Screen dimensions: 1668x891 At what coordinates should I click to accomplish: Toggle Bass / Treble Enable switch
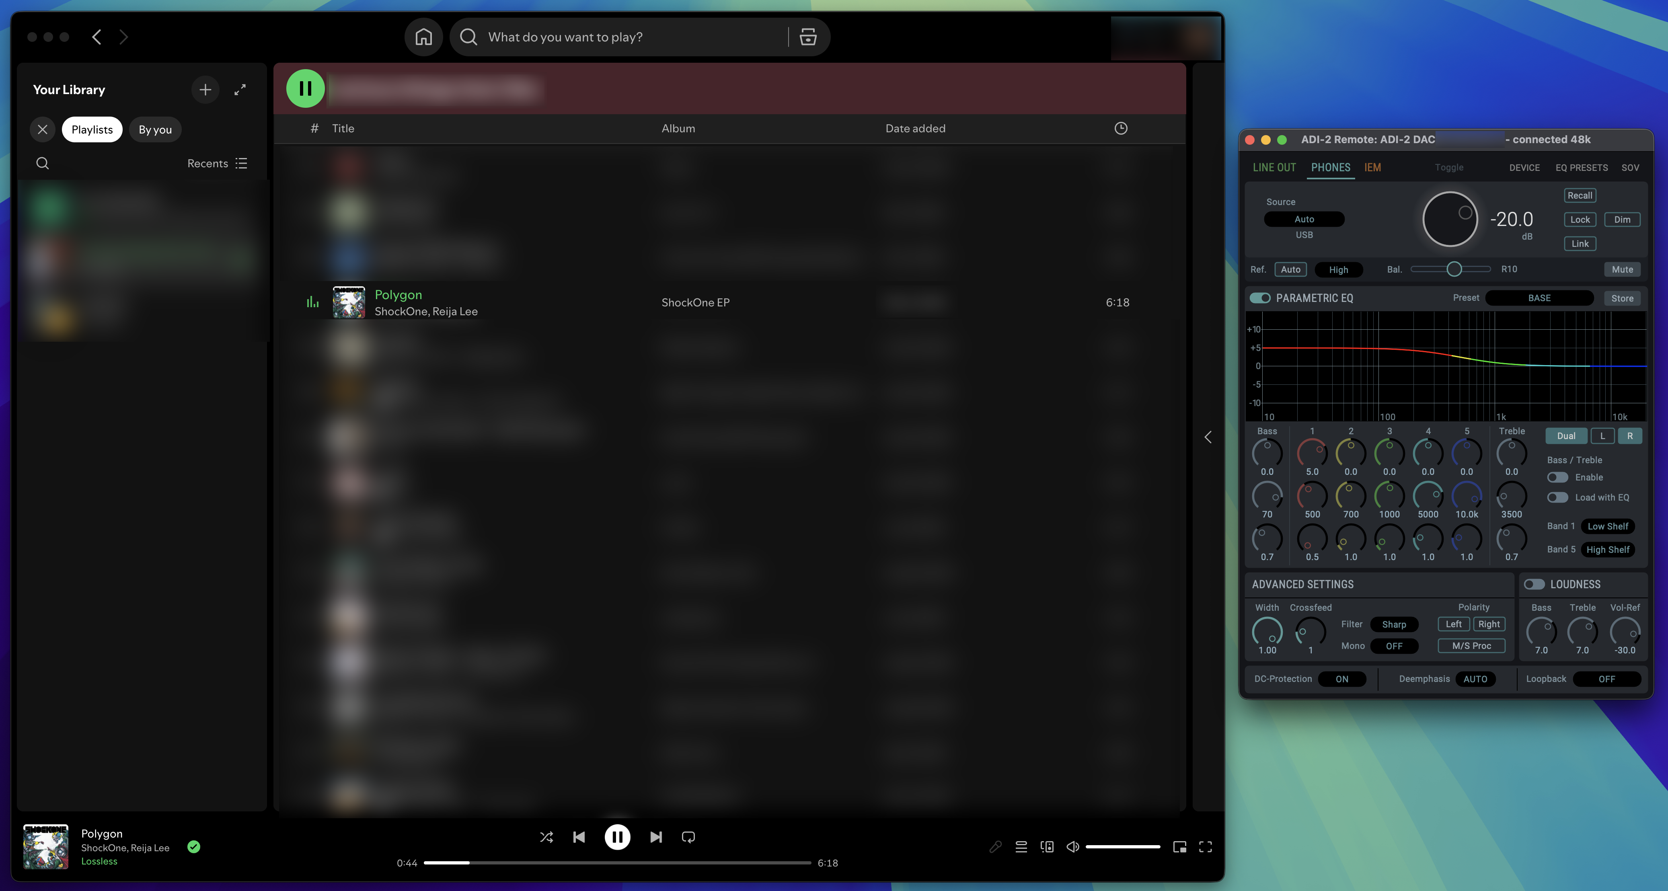tap(1557, 477)
